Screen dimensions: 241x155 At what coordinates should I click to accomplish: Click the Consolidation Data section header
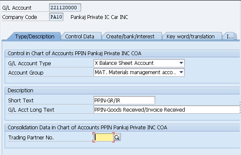pos(87,128)
